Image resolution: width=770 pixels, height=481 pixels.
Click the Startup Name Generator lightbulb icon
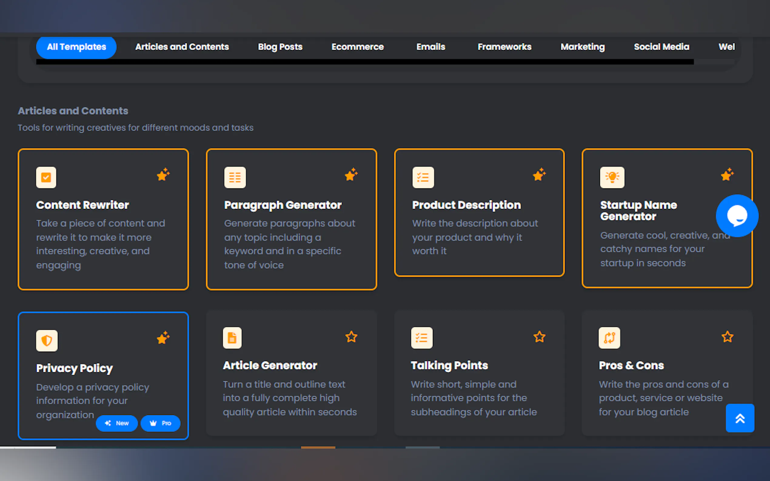pyautogui.click(x=612, y=177)
